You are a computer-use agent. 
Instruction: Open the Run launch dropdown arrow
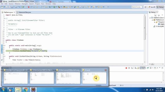coord(56,7)
